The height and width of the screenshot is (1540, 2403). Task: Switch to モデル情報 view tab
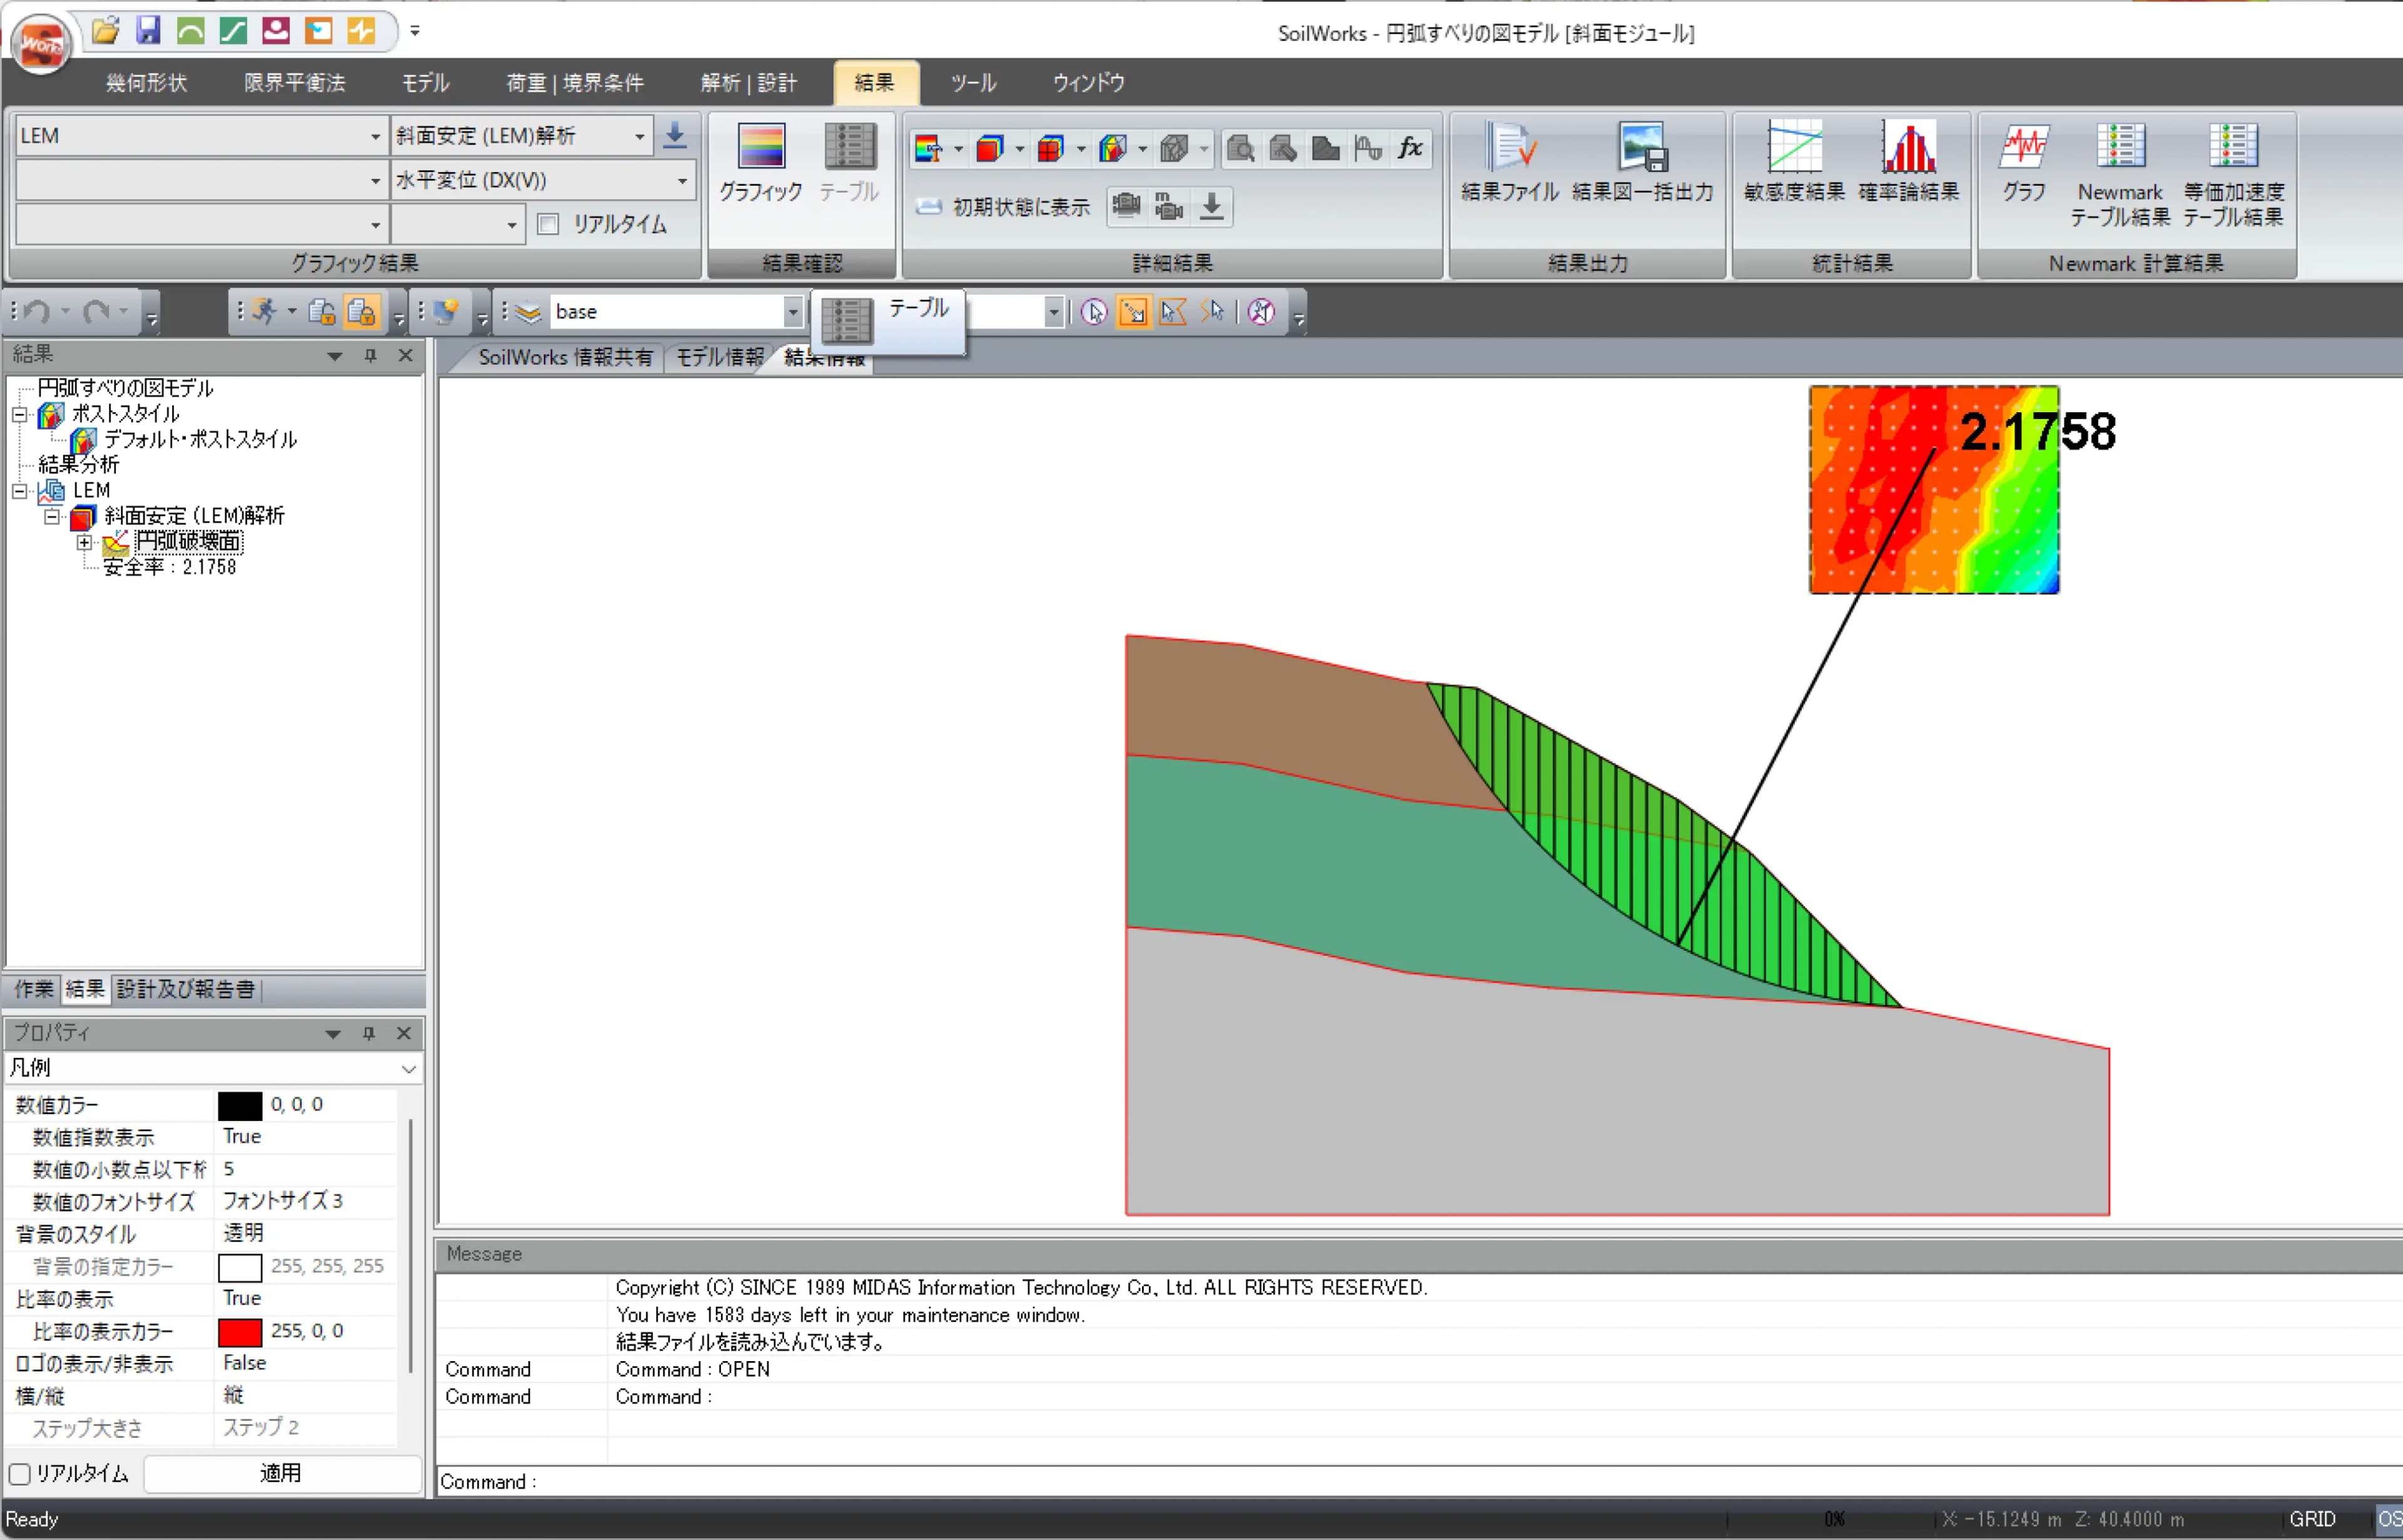[719, 357]
